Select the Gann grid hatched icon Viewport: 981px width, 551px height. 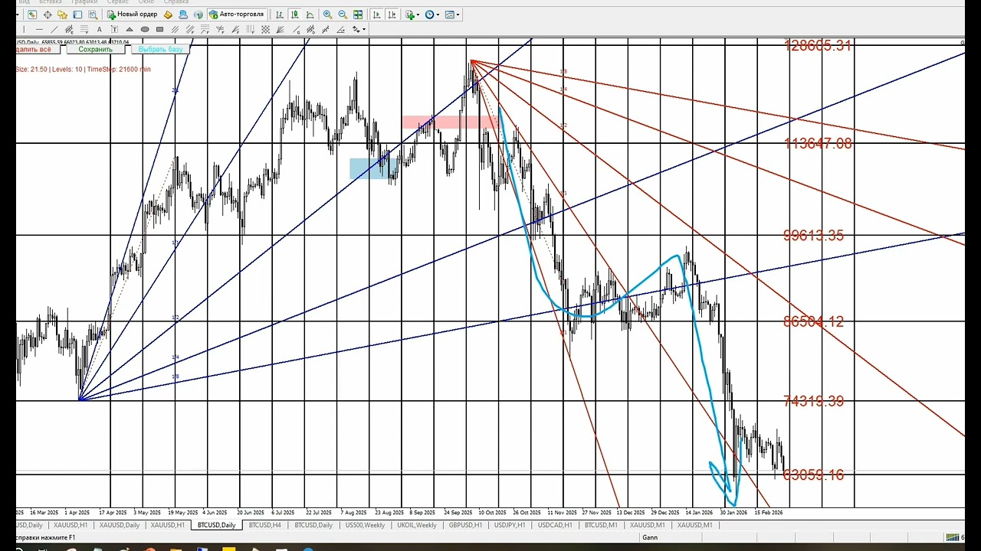click(264, 29)
